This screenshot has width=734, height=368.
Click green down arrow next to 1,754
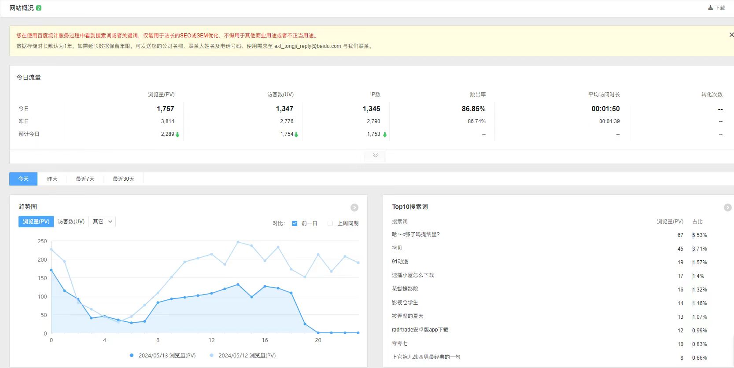296,135
